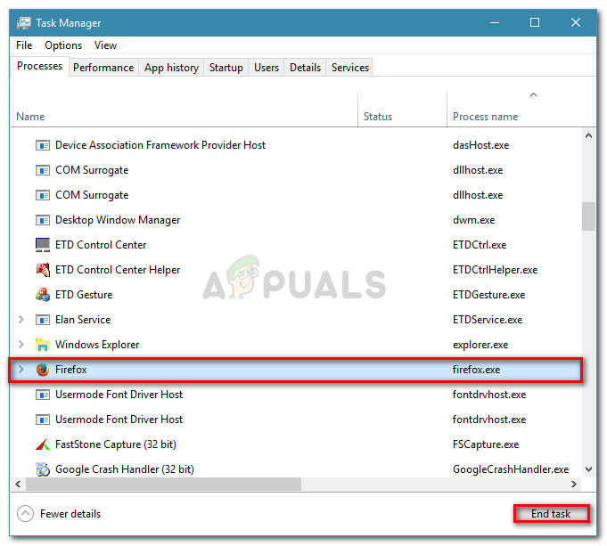This screenshot has height=546, width=607.
Task: Minimize the Task Manager window
Action: coord(495,23)
